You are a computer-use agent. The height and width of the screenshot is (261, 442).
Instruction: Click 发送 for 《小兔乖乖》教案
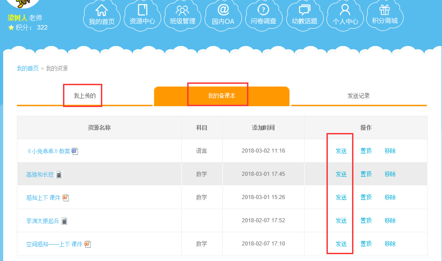[341, 151]
